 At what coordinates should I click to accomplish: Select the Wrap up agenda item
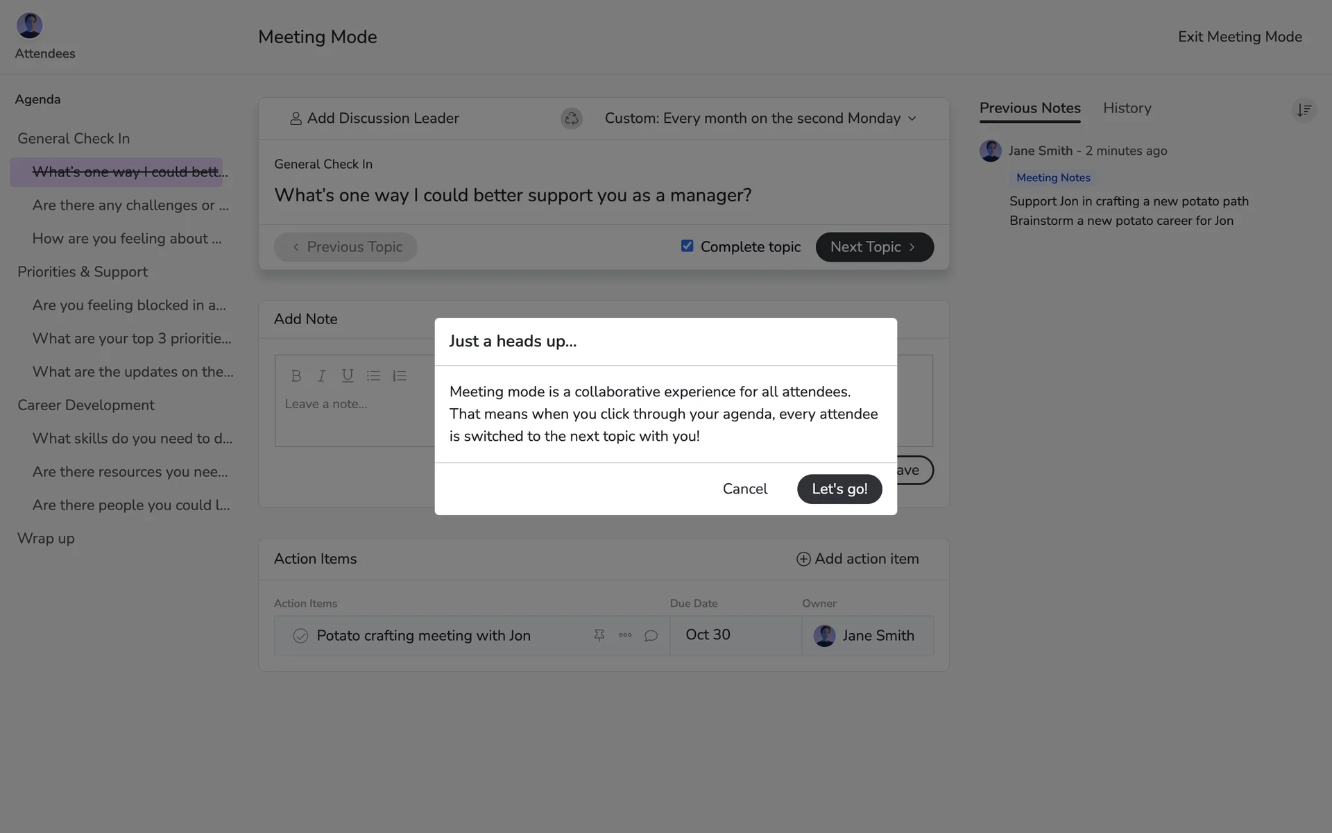tap(46, 538)
